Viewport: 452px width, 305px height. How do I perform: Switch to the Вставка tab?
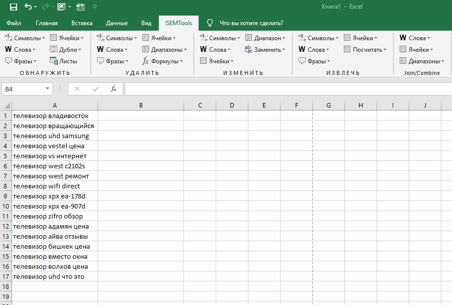[x=82, y=23]
